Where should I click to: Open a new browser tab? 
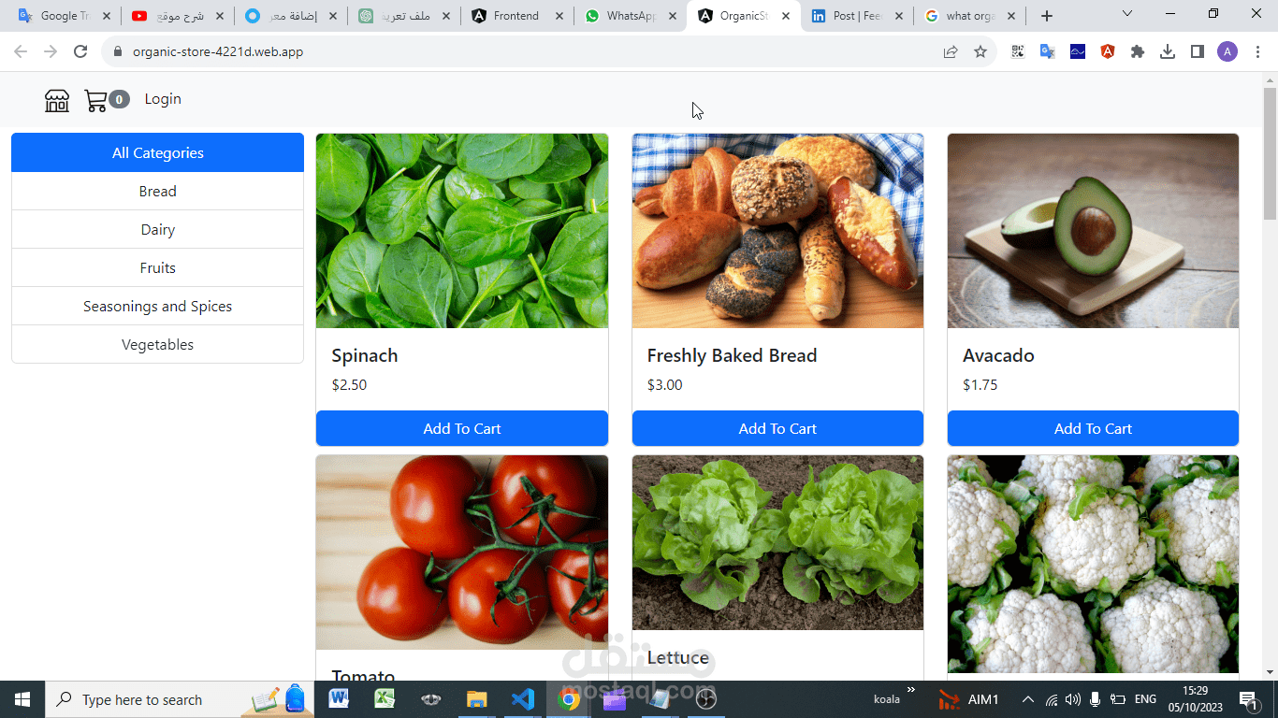[1047, 16]
